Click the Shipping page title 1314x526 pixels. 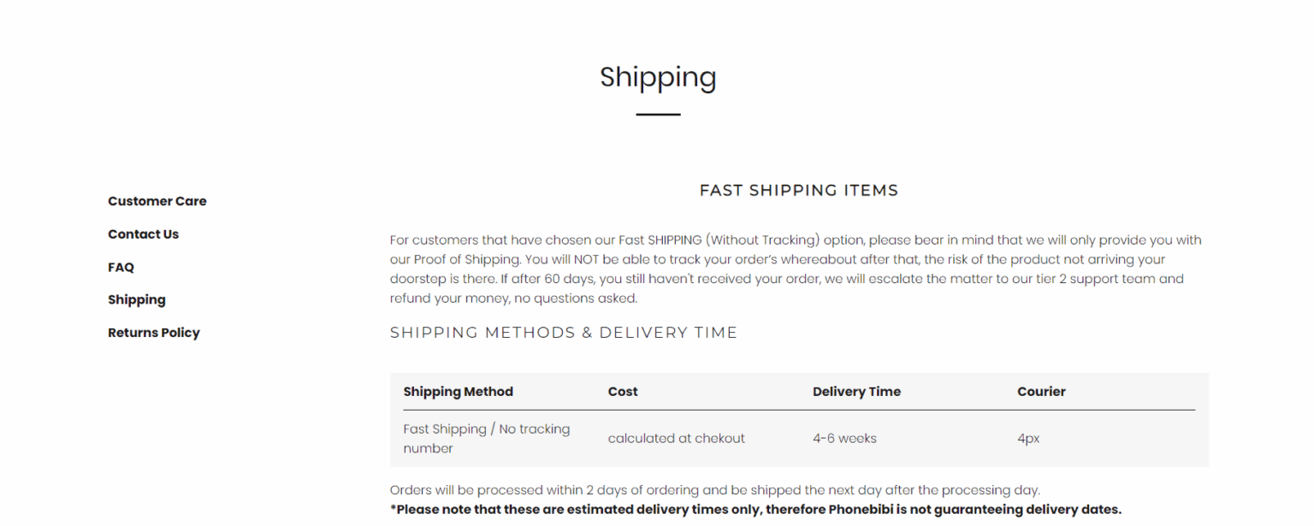click(658, 78)
